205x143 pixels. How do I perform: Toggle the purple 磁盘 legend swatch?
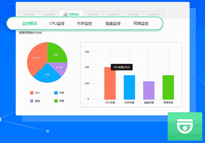click(x=32, y=101)
